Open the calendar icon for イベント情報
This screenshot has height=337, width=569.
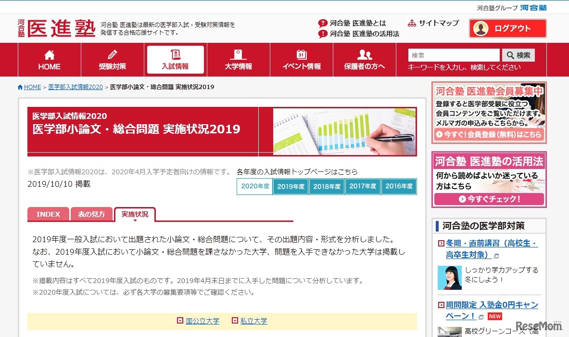coord(301,54)
